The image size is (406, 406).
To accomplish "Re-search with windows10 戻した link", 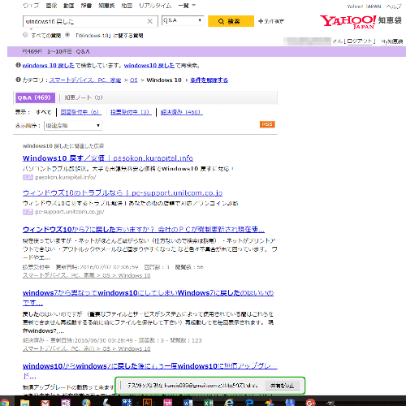I will 149,66.
